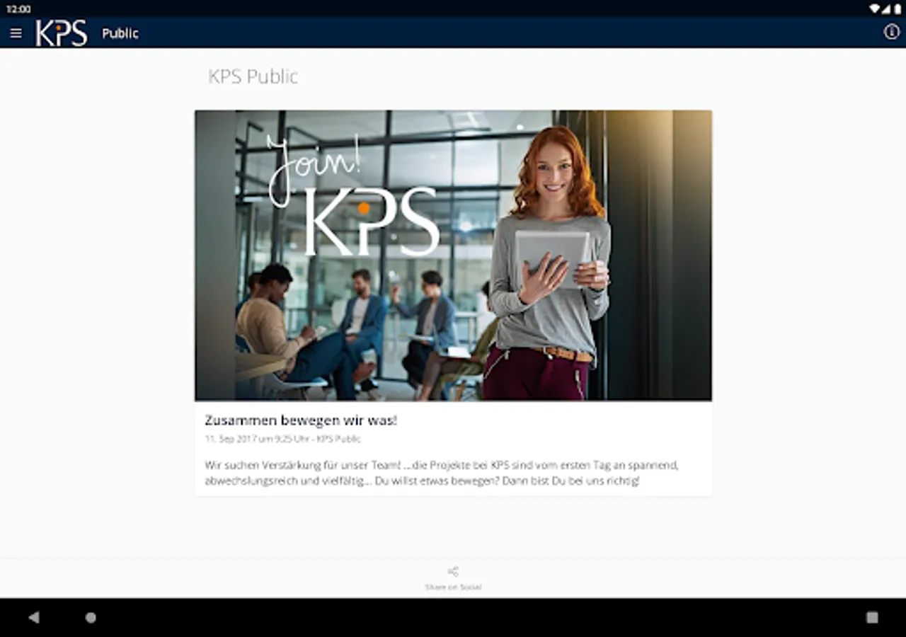Tap the Wi-Fi icon in status bar

[x=875, y=8]
